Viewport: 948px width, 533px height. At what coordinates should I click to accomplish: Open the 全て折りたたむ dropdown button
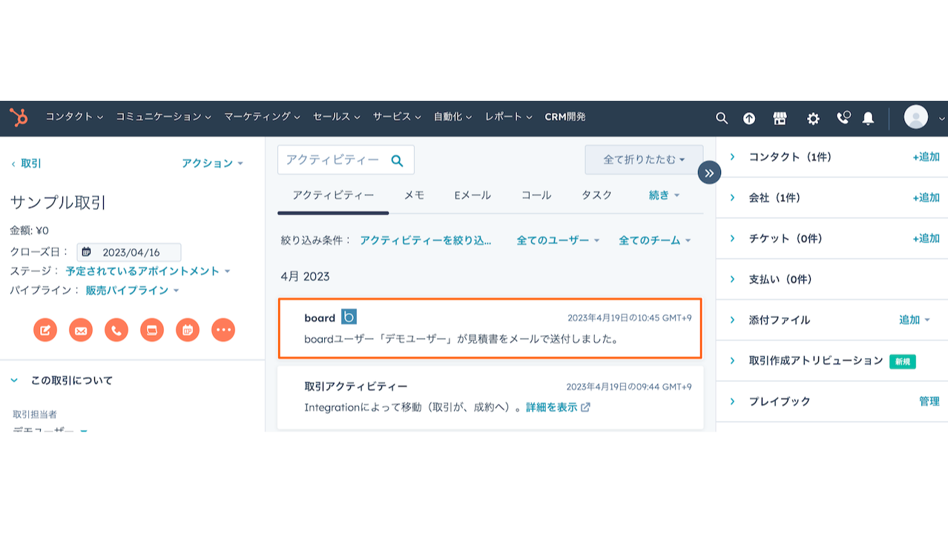[x=643, y=159]
